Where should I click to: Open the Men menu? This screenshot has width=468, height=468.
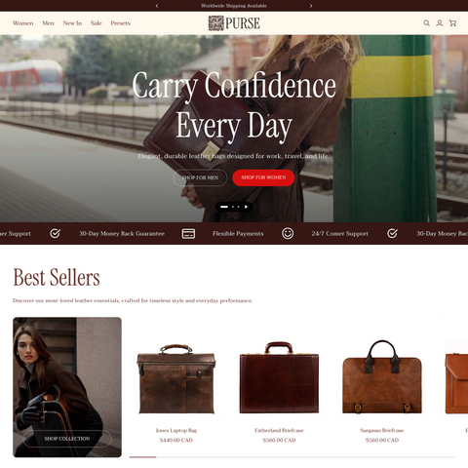48,23
